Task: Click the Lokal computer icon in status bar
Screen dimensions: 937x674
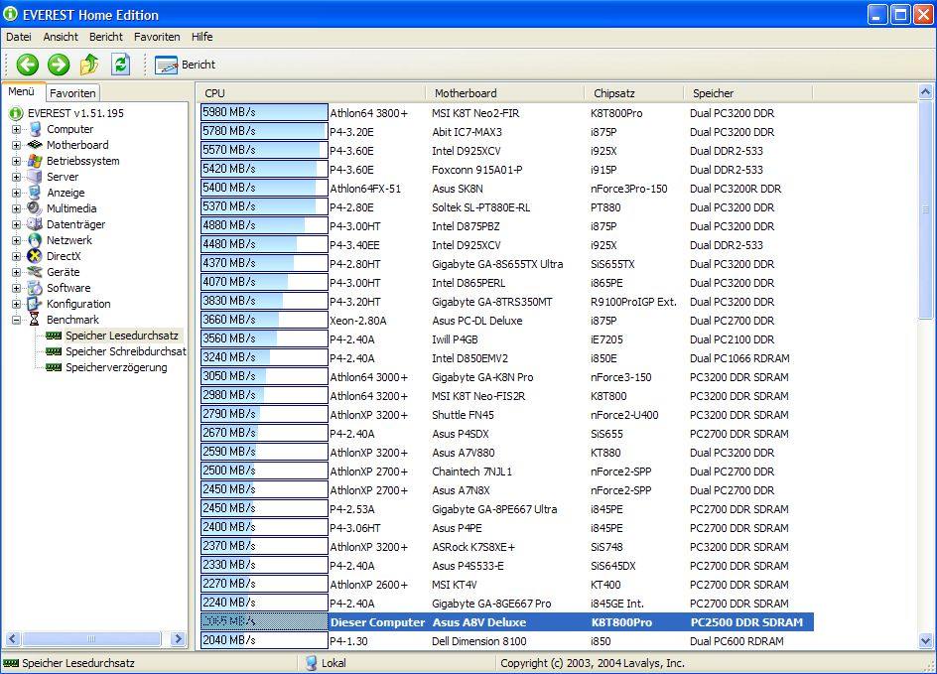Action: [311, 663]
